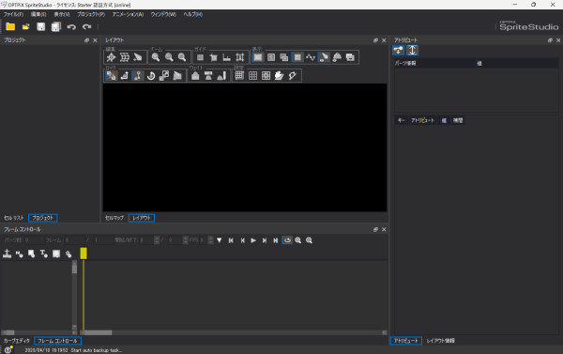The height and width of the screenshot is (354, 563).
Task: Click the status bar icon at bottom left
Action: coord(8,349)
